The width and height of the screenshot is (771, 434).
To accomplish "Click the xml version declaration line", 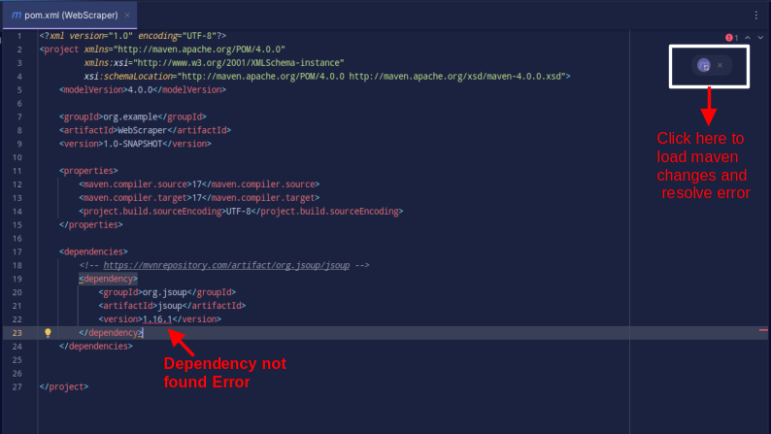I will pos(133,36).
